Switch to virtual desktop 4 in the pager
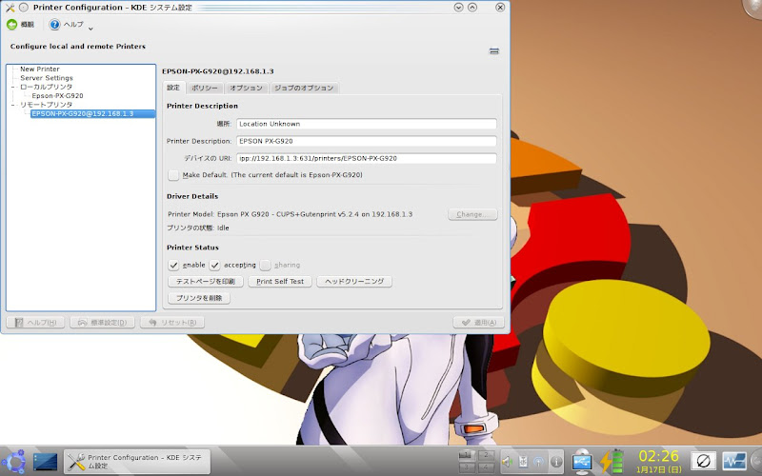 [x=486, y=467]
